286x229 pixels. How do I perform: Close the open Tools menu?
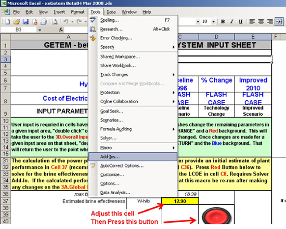[x=96, y=12]
